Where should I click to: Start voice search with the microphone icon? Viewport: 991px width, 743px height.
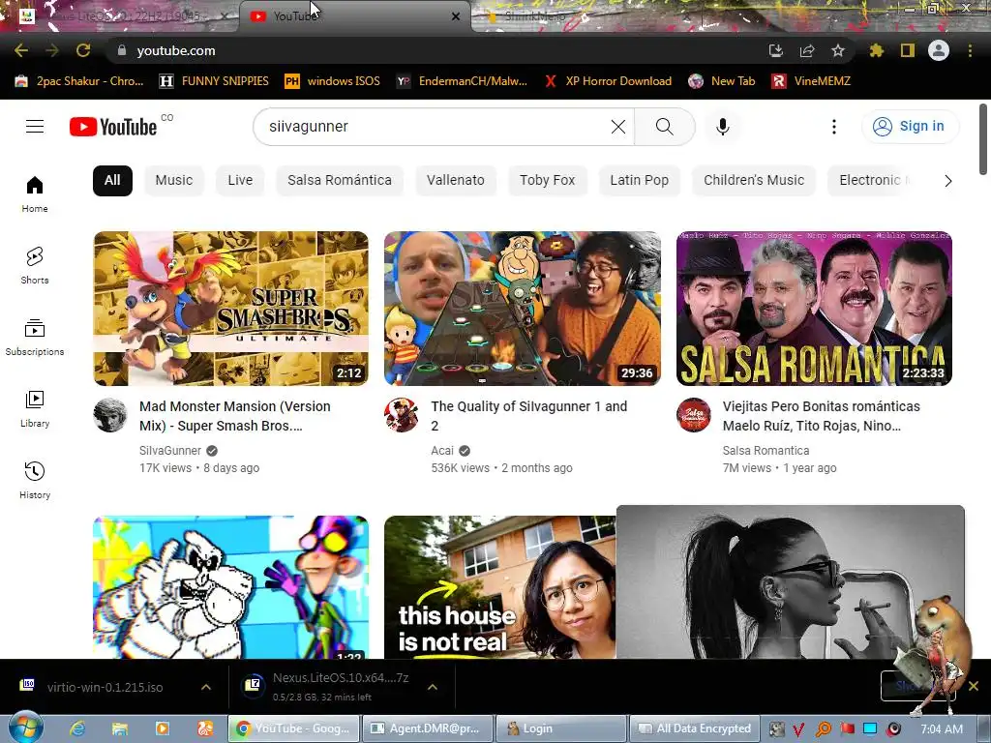[x=722, y=127]
